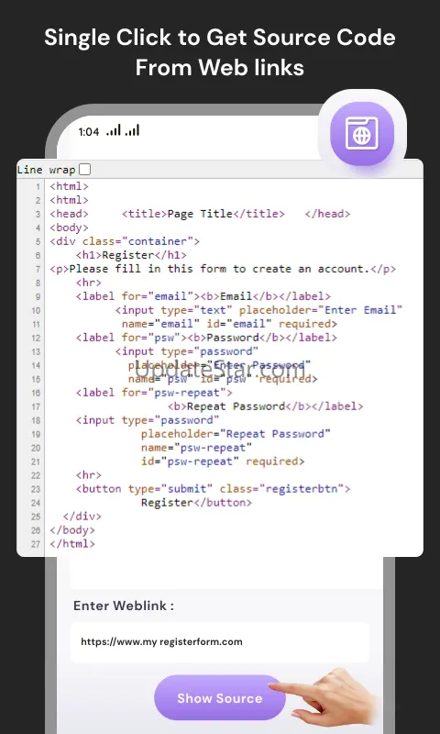Image resolution: width=440 pixels, height=734 pixels.
Task: Click the Show Source button
Action: tap(220, 698)
